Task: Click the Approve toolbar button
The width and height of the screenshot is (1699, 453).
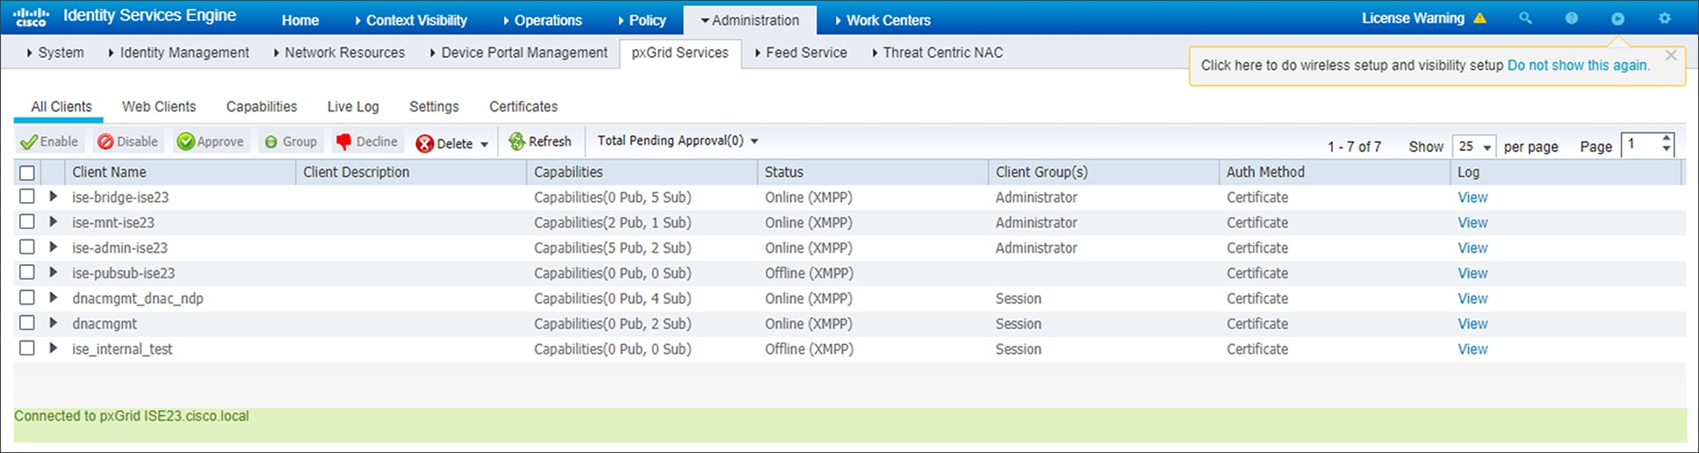Action: tap(210, 141)
